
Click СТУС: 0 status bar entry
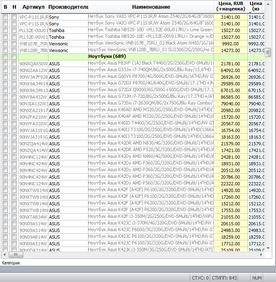(x=200, y=278)
